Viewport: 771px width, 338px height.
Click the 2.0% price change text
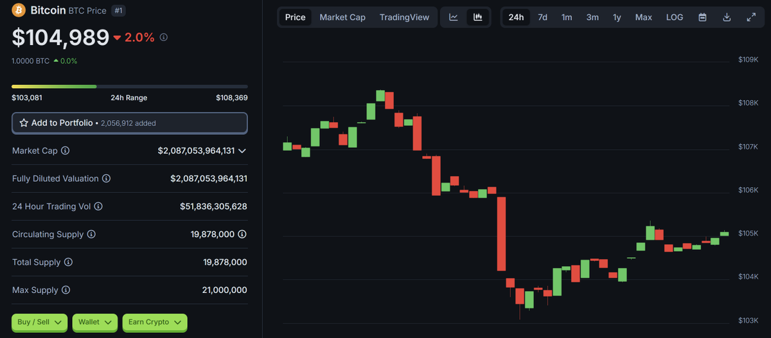[x=140, y=38]
